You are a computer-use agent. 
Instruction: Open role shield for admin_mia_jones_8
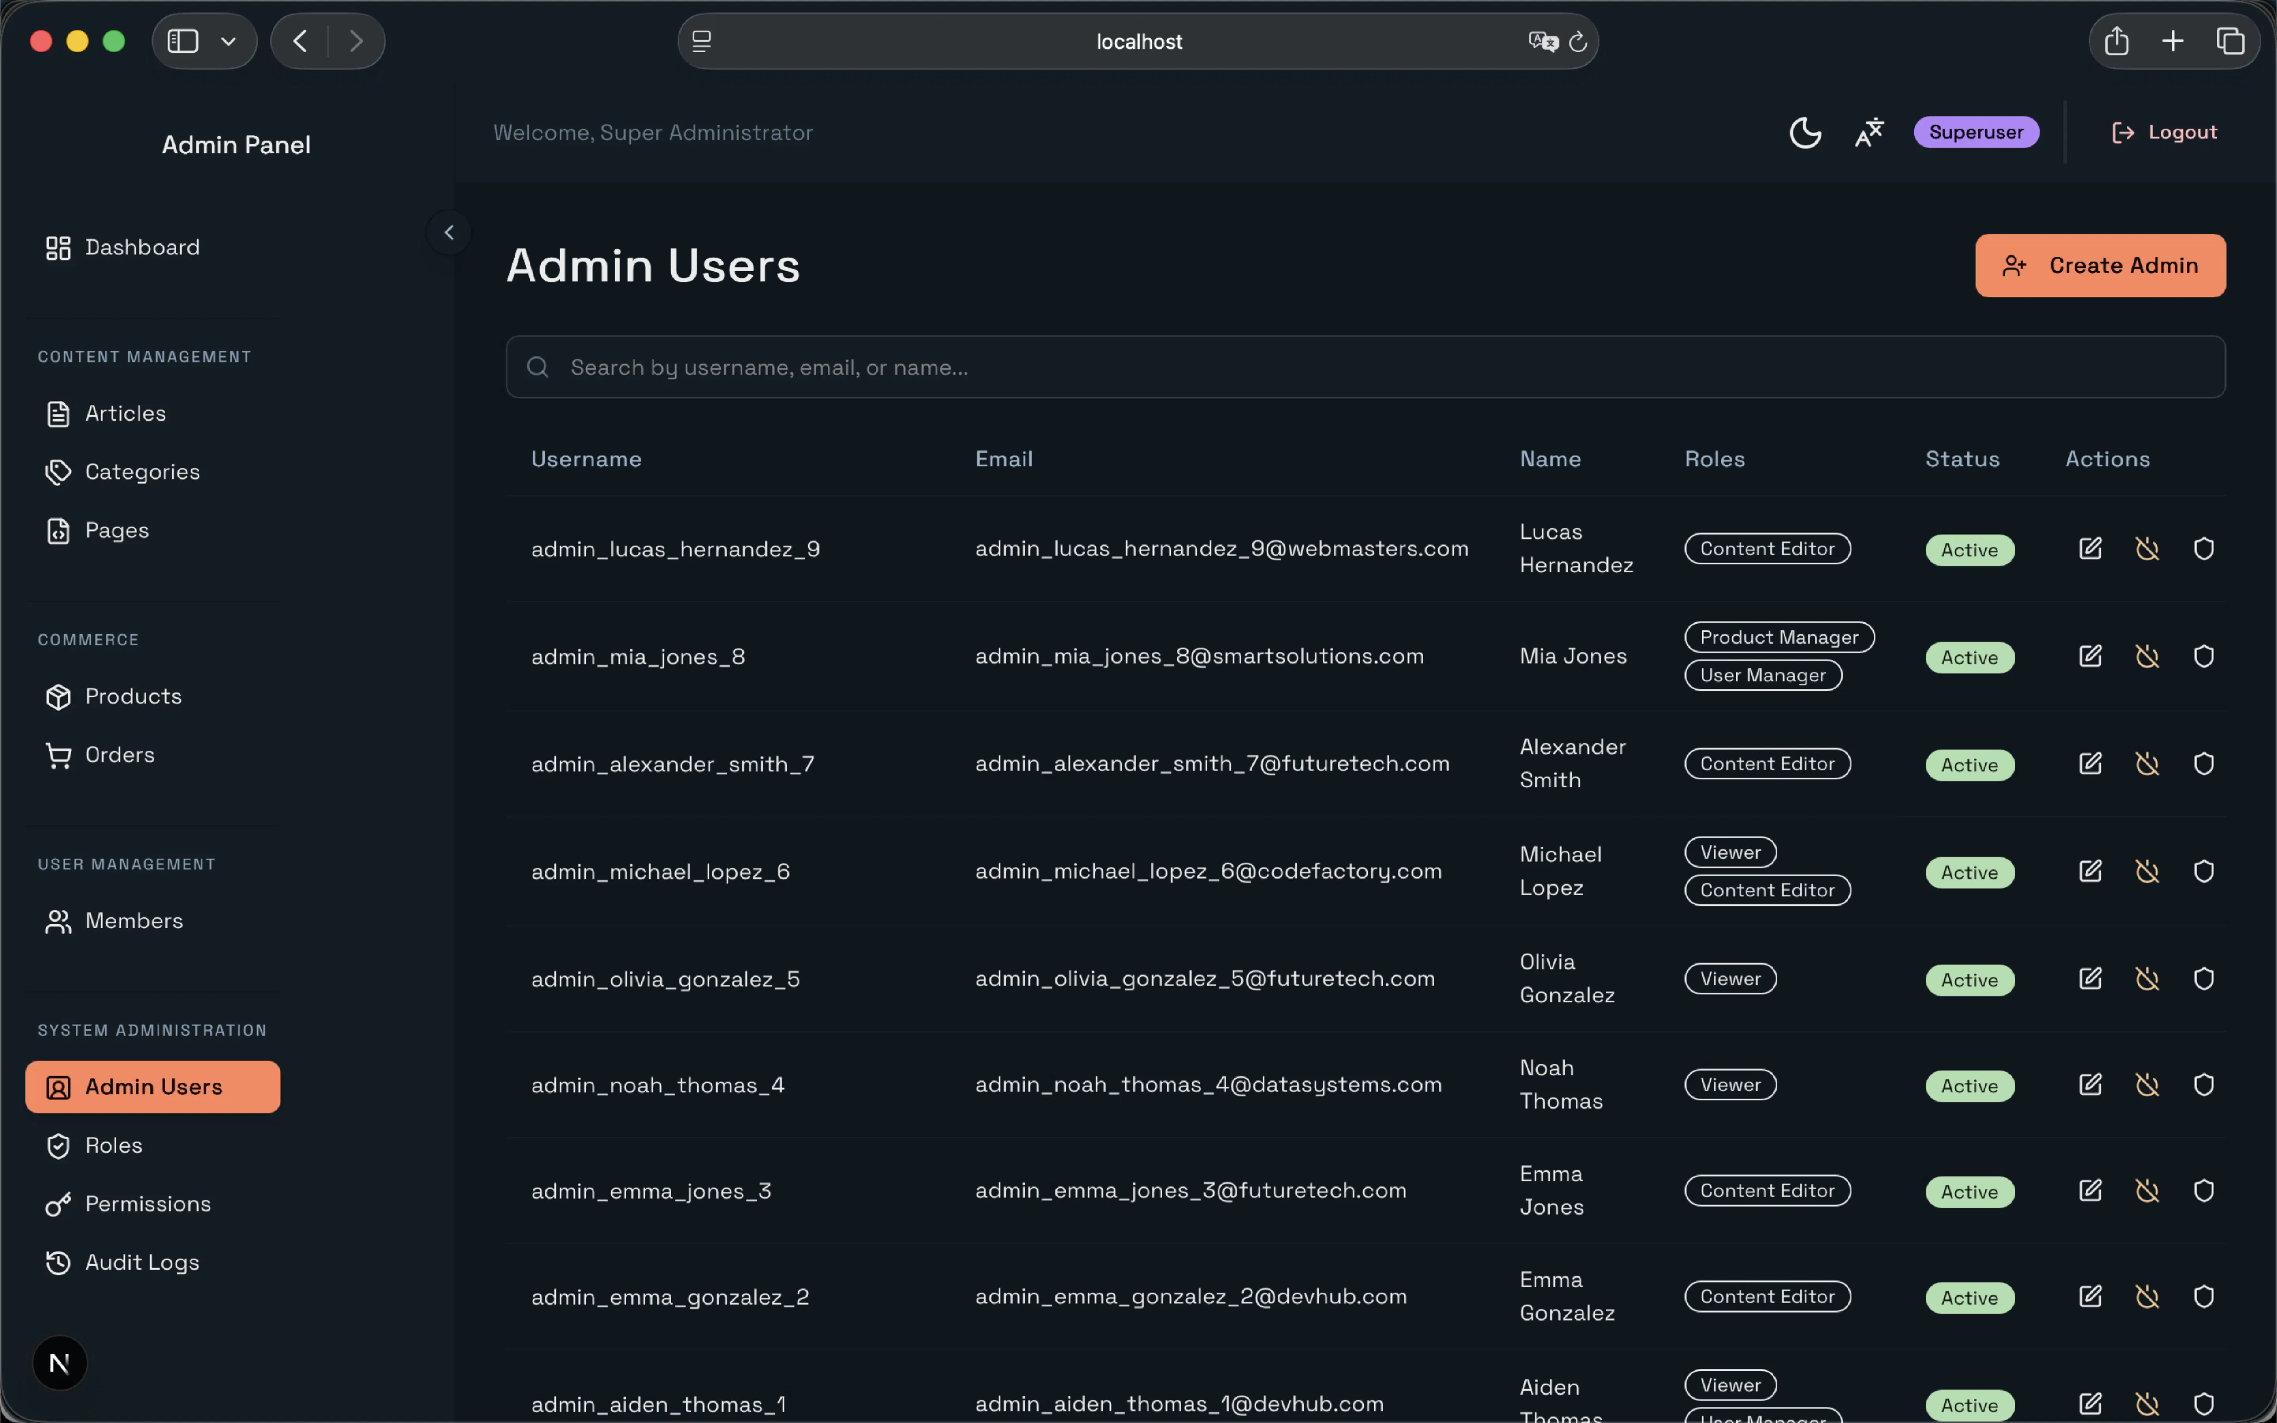point(2203,656)
